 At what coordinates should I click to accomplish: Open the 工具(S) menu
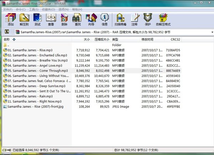point(34,9)
